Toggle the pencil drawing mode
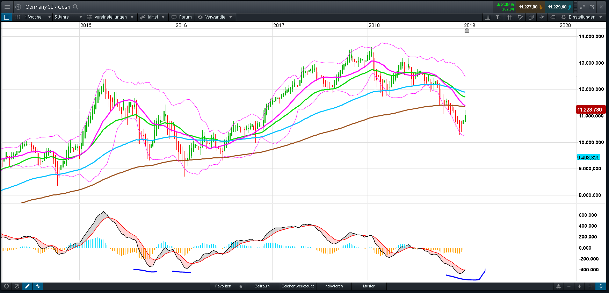 [x=27, y=286]
